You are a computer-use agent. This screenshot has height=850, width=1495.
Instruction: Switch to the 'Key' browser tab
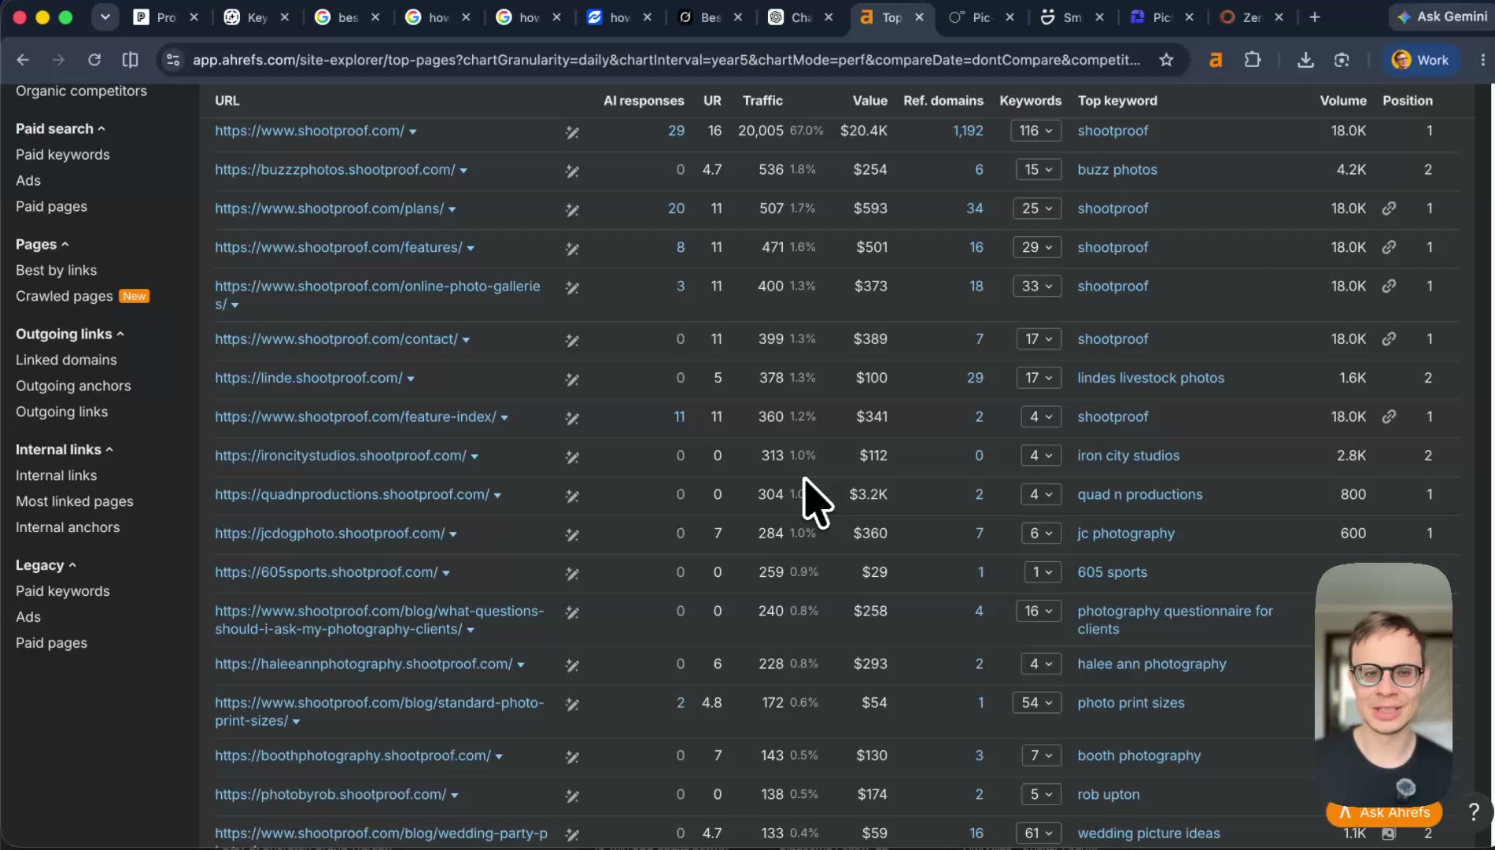(256, 17)
